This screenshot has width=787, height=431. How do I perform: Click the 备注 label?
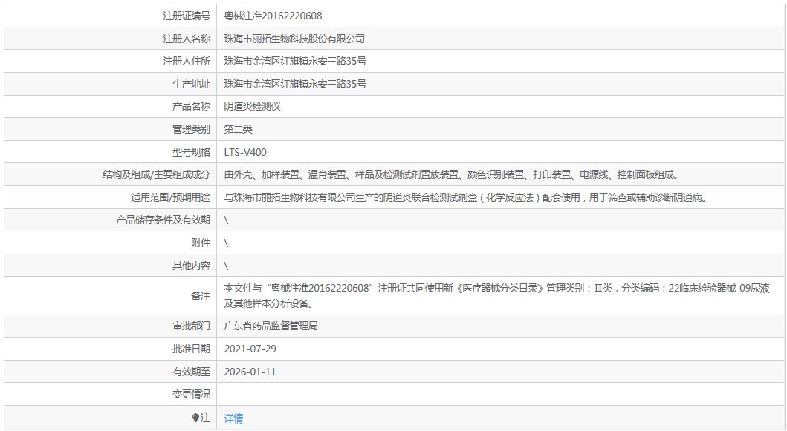(201, 296)
